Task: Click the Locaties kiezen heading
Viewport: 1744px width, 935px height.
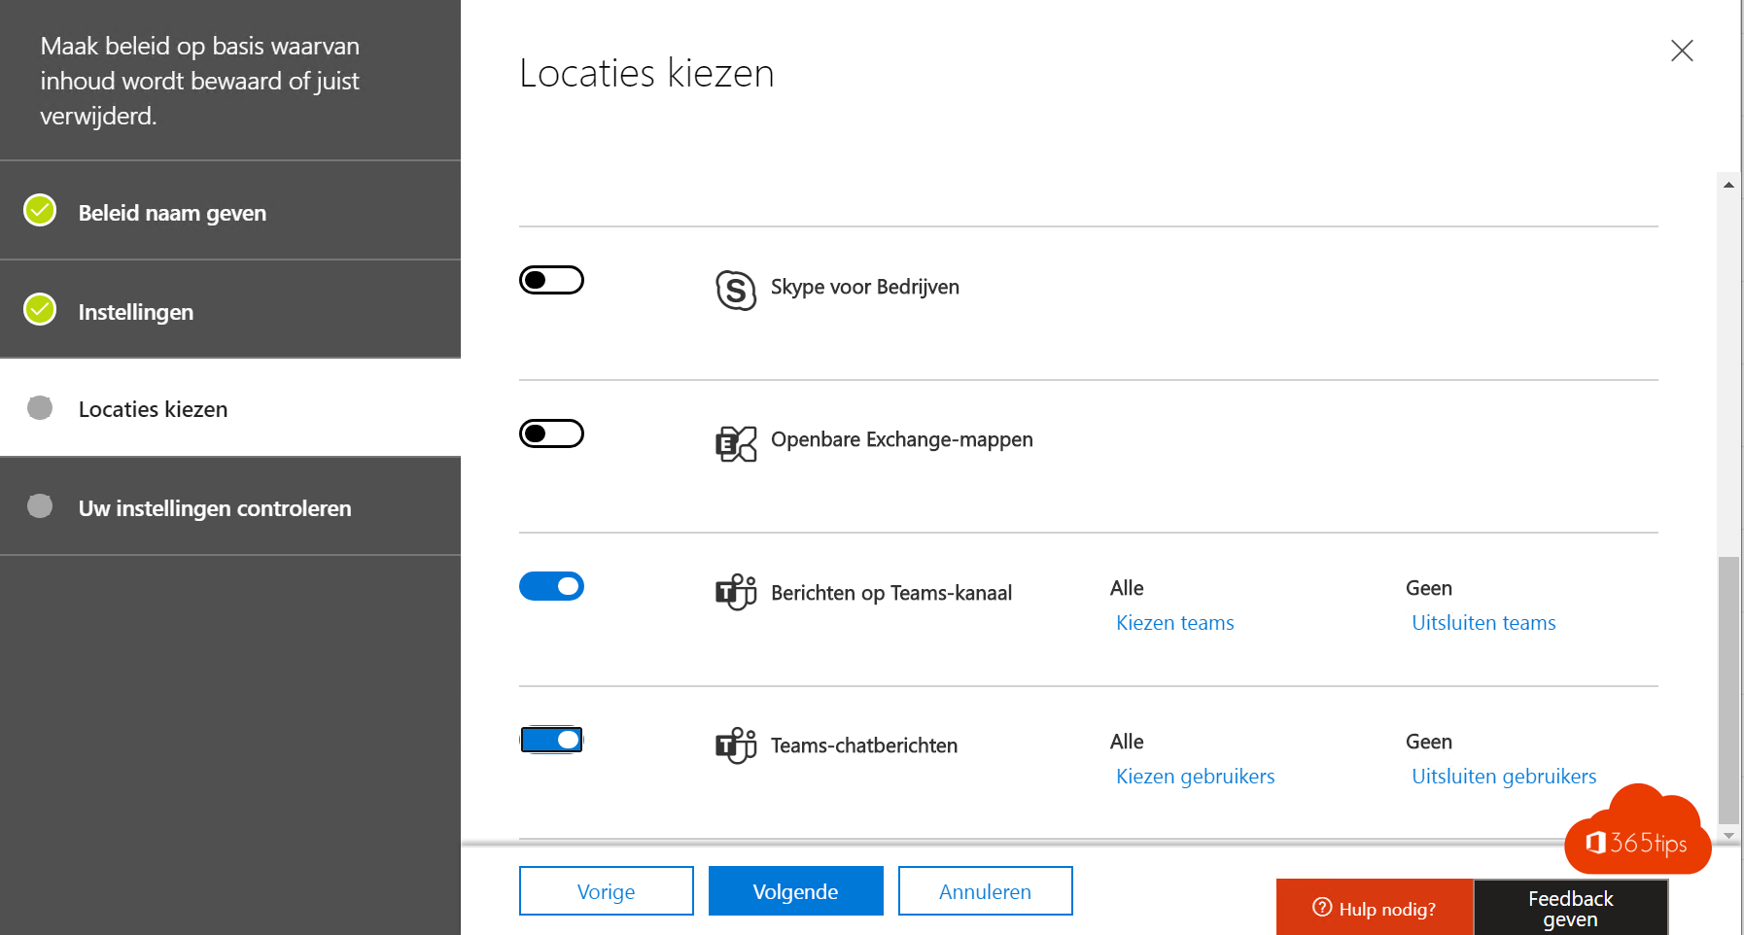Action: pos(646,73)
